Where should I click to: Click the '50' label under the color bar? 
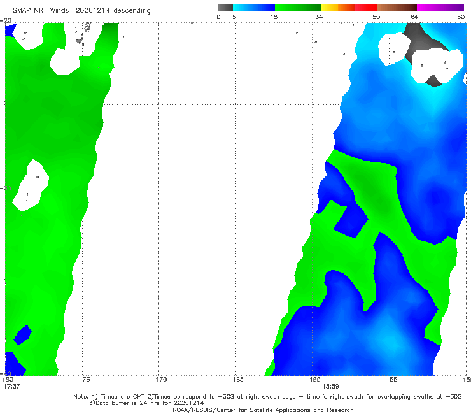click(x=376, y=17)
